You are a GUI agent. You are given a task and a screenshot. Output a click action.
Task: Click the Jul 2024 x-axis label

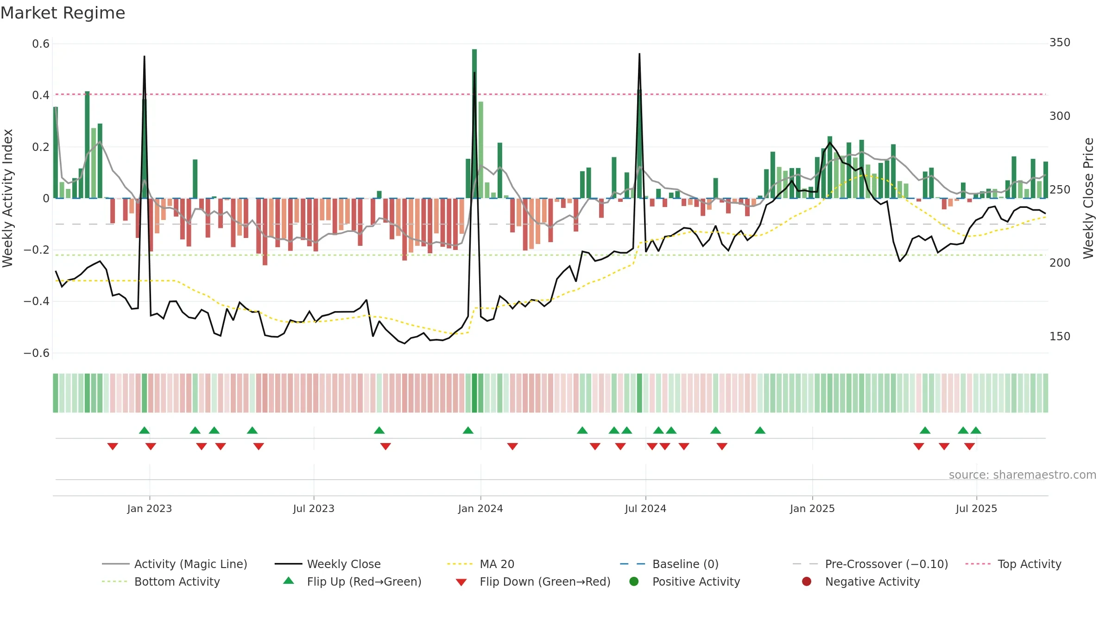pos(645,508)
